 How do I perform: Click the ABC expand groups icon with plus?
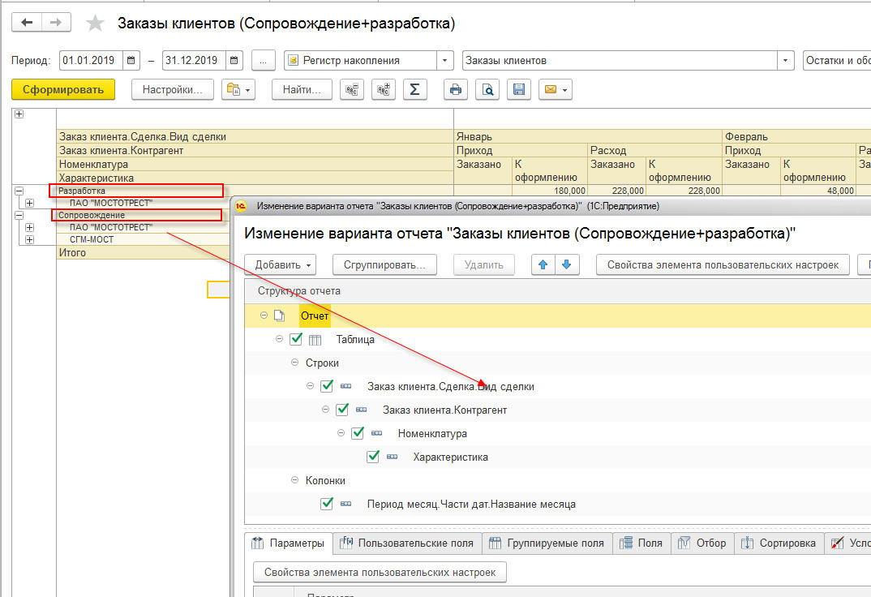click(x=384, y=89)
